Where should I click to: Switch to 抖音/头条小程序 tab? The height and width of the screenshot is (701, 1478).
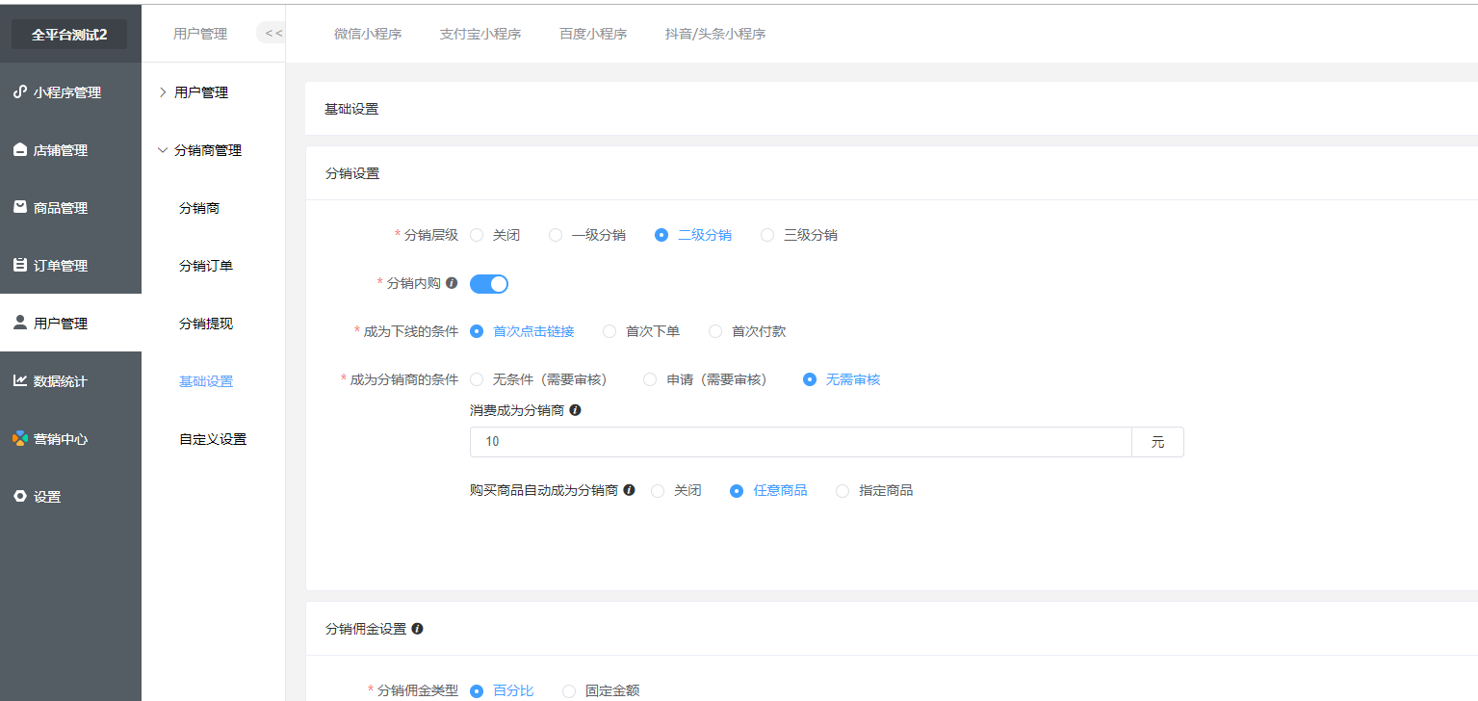[715, 34]
